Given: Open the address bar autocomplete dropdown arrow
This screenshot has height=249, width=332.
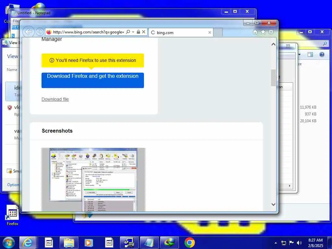Looking at the screenshot, I should pos(133,32).
